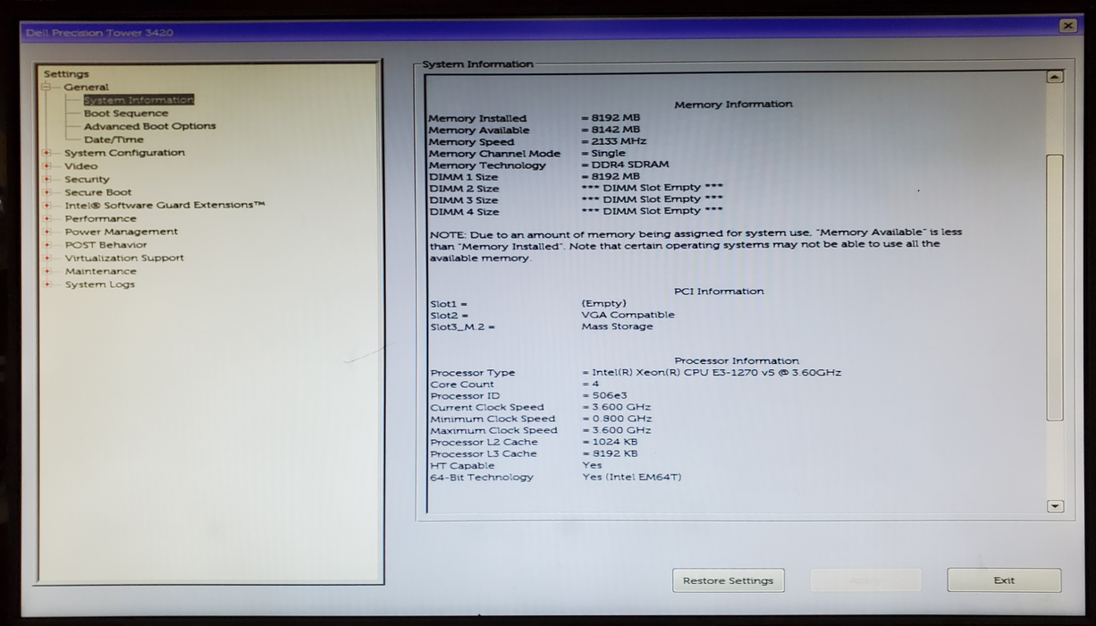Click the 64-Bit Technology Intel EM64T value
Screen dimensions: 1096x626
point(632,477)
